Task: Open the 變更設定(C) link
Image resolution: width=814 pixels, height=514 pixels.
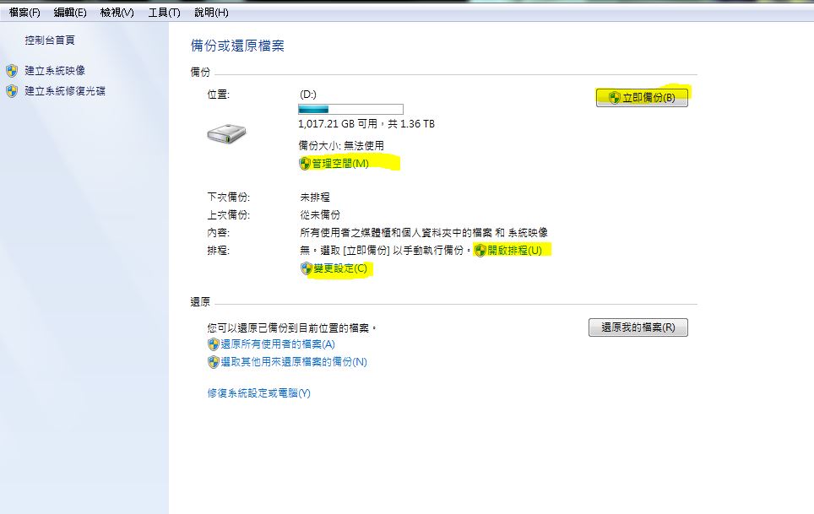Action: (x=340, y=268)
